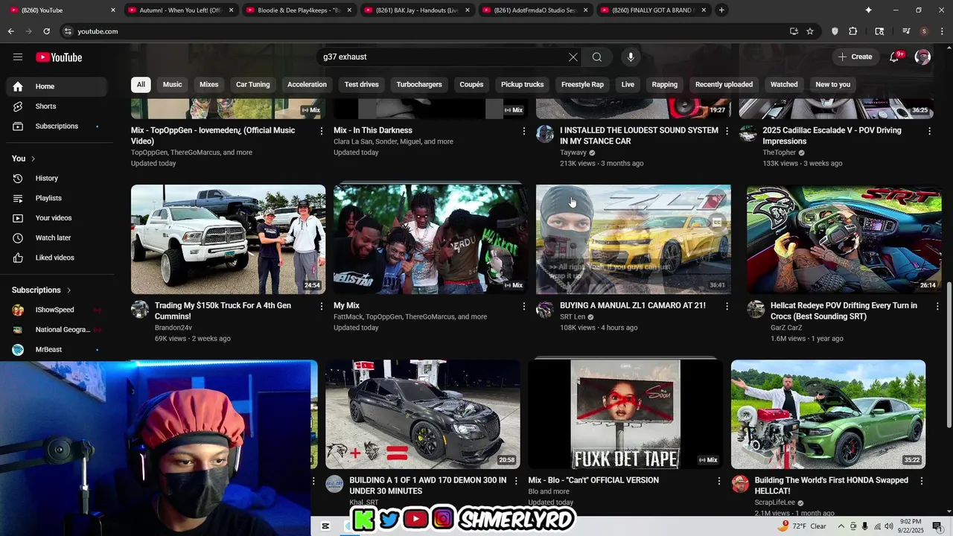953x536 pixels.
Task: Expand the You section chevron
Action: click(33, 159)
